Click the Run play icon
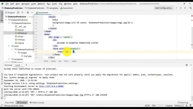193x109 pixels. tap(177, 8)
